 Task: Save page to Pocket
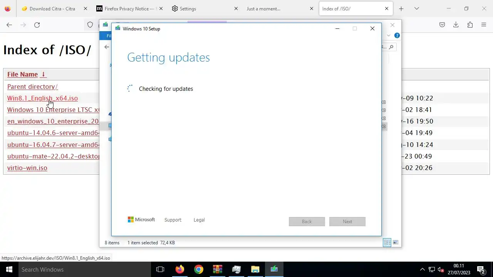[x=442, y=25]
